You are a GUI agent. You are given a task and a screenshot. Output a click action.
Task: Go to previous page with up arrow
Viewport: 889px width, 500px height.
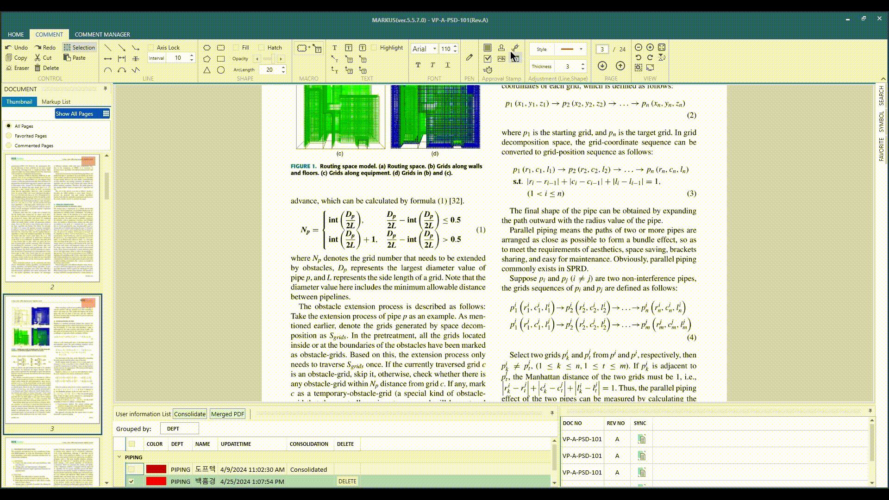click(620, 66)
